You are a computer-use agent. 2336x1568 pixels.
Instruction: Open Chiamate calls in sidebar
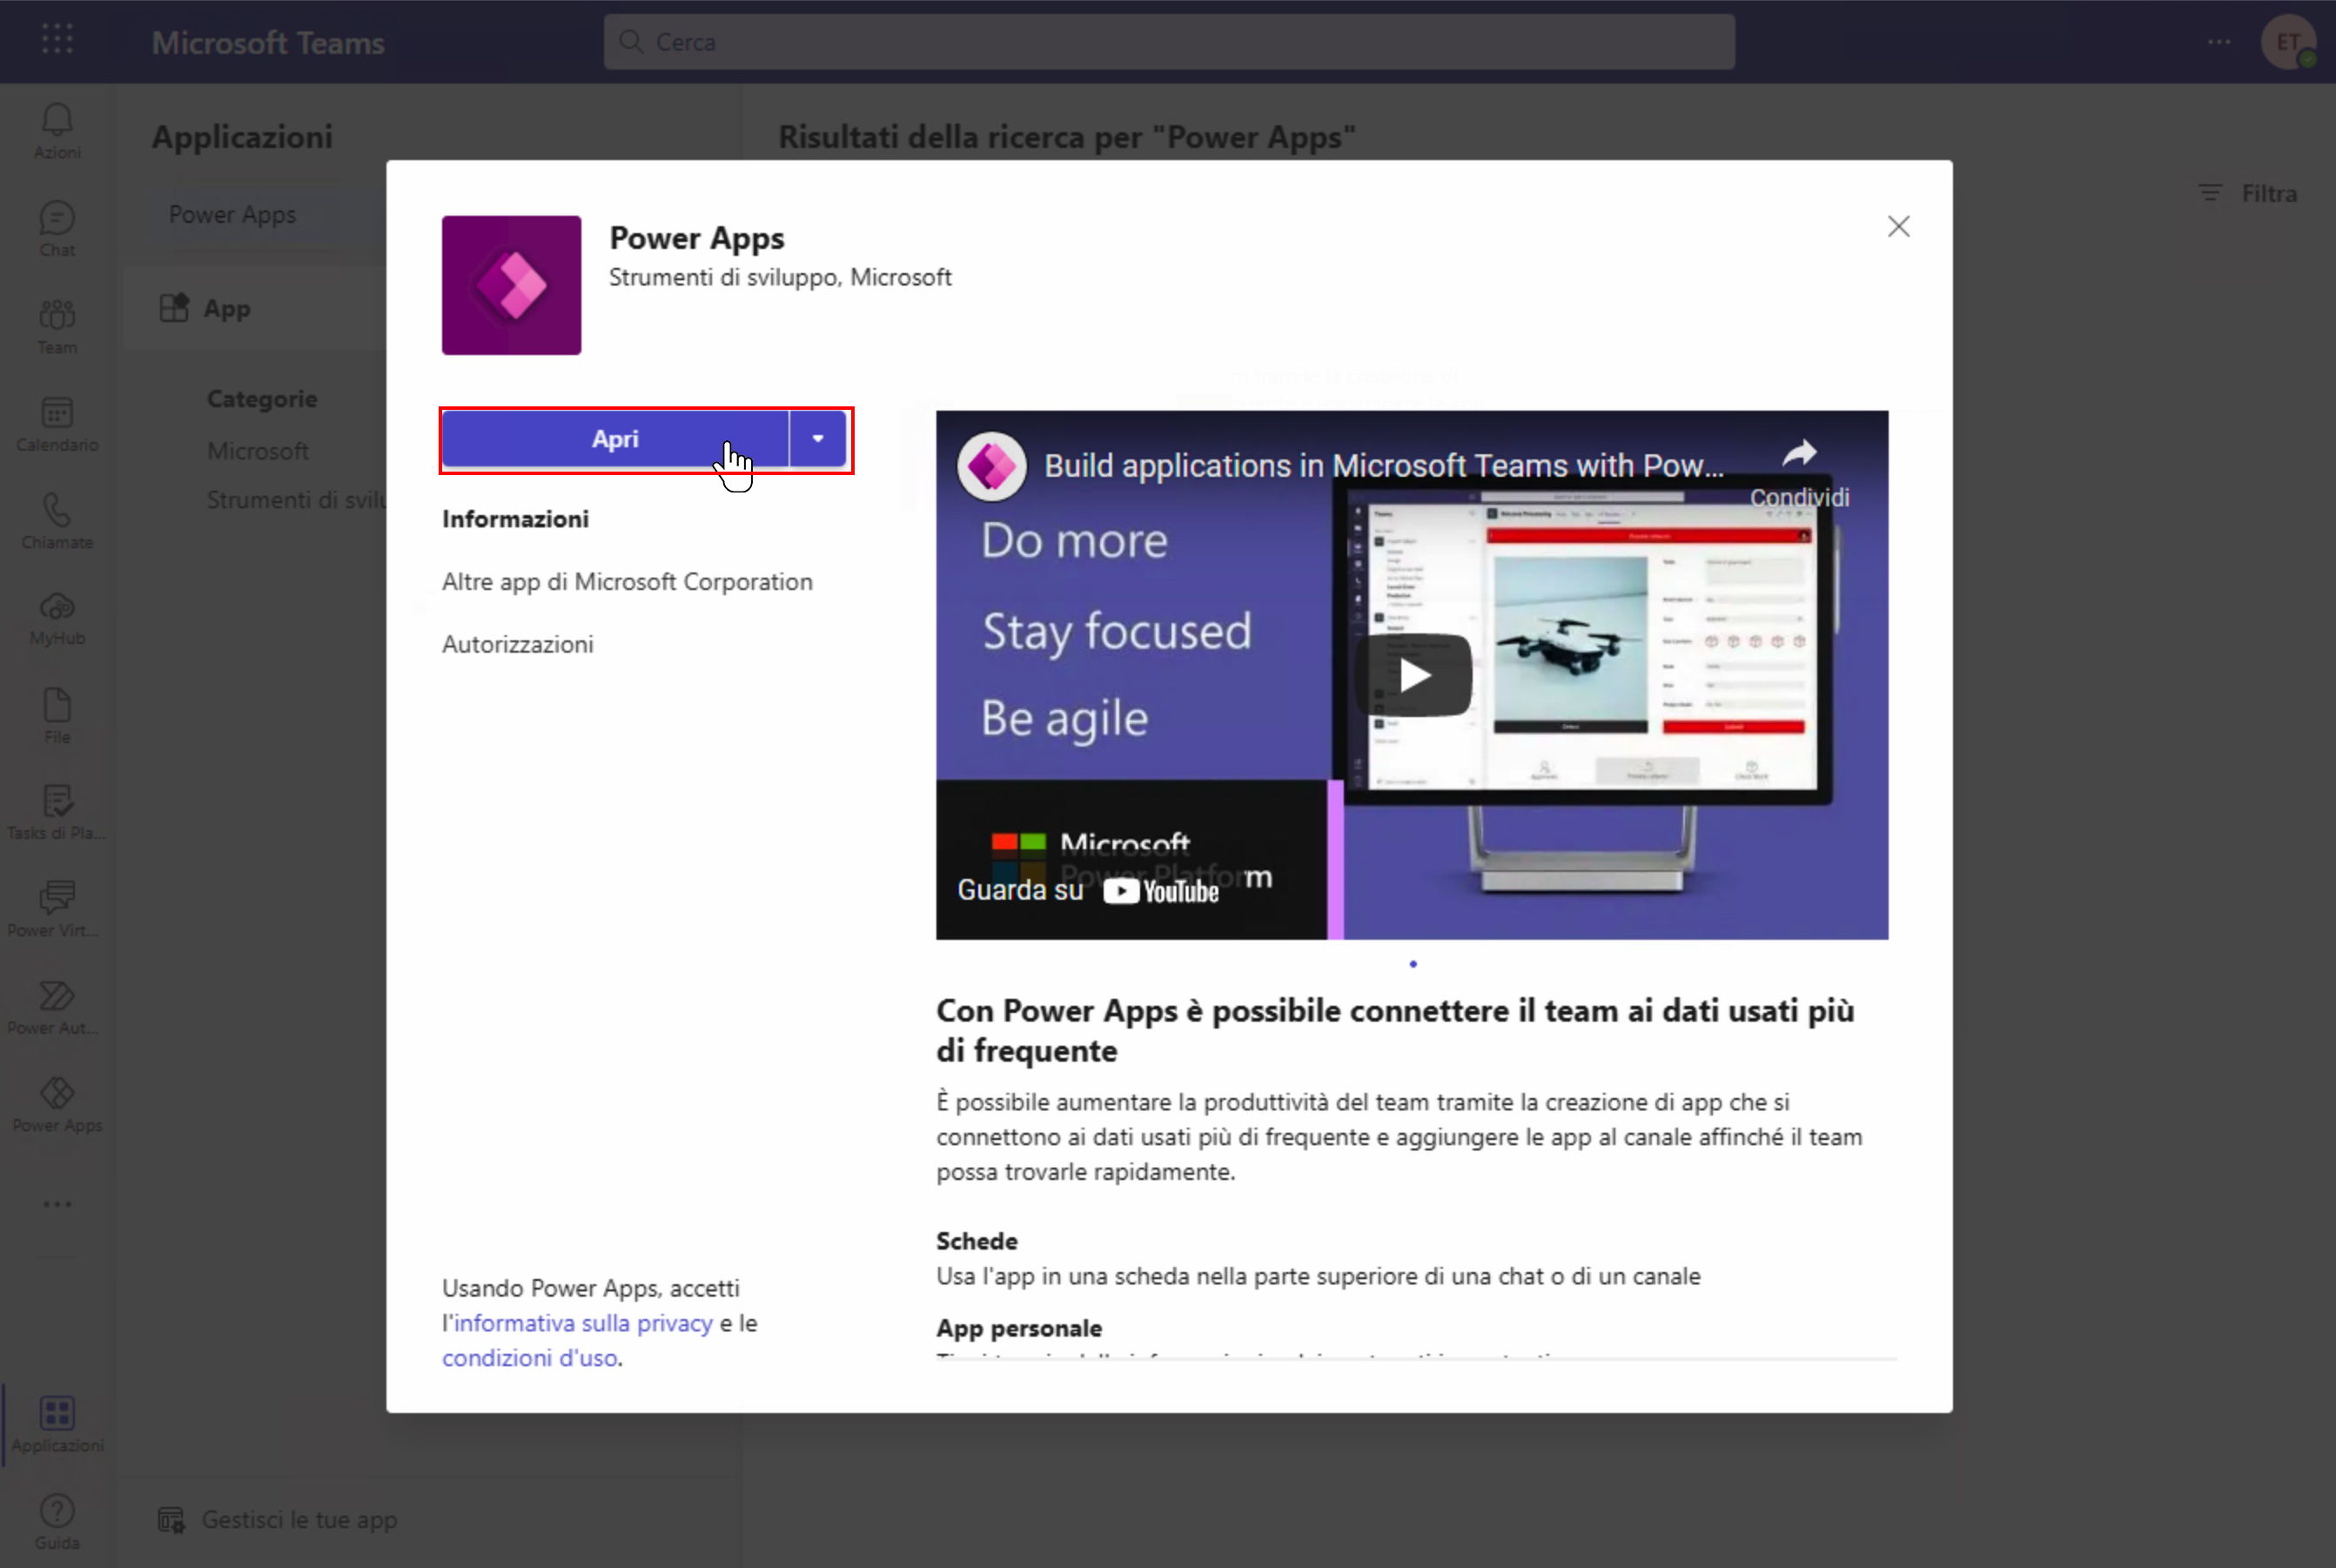pyautogui.click(x=57, y=521)
